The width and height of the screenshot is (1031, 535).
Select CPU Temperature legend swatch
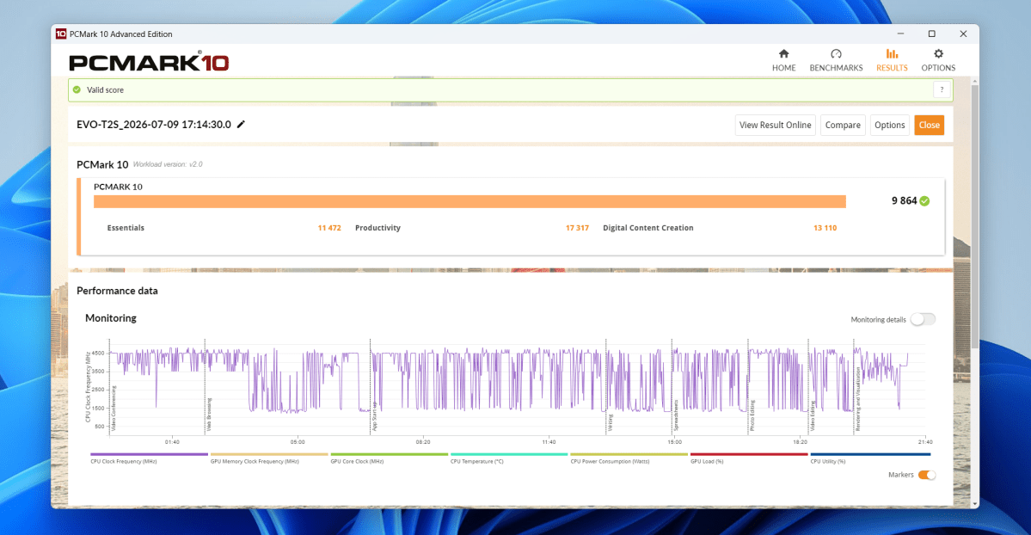509,454
